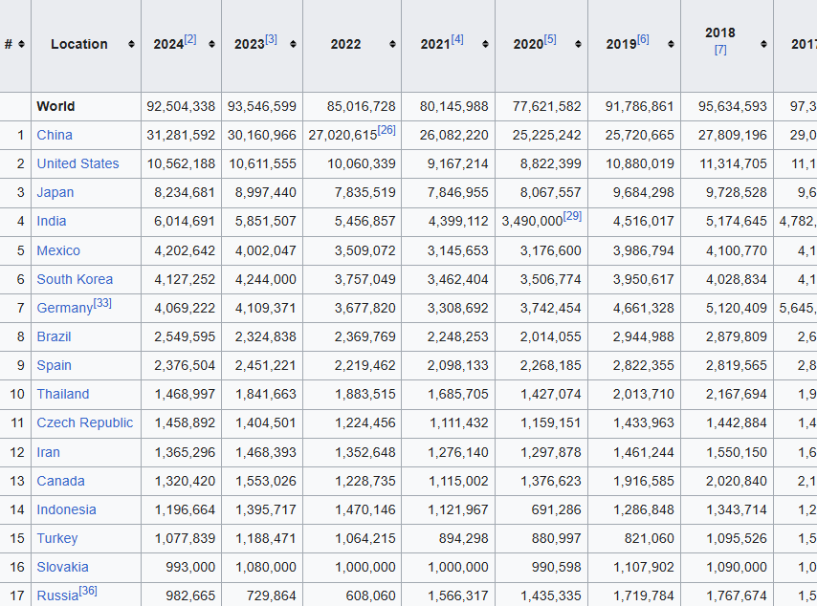Select Turkey 2021 value 894,298
The height and width of the screenshot is (606, 817).
click(x=464, y=538)
